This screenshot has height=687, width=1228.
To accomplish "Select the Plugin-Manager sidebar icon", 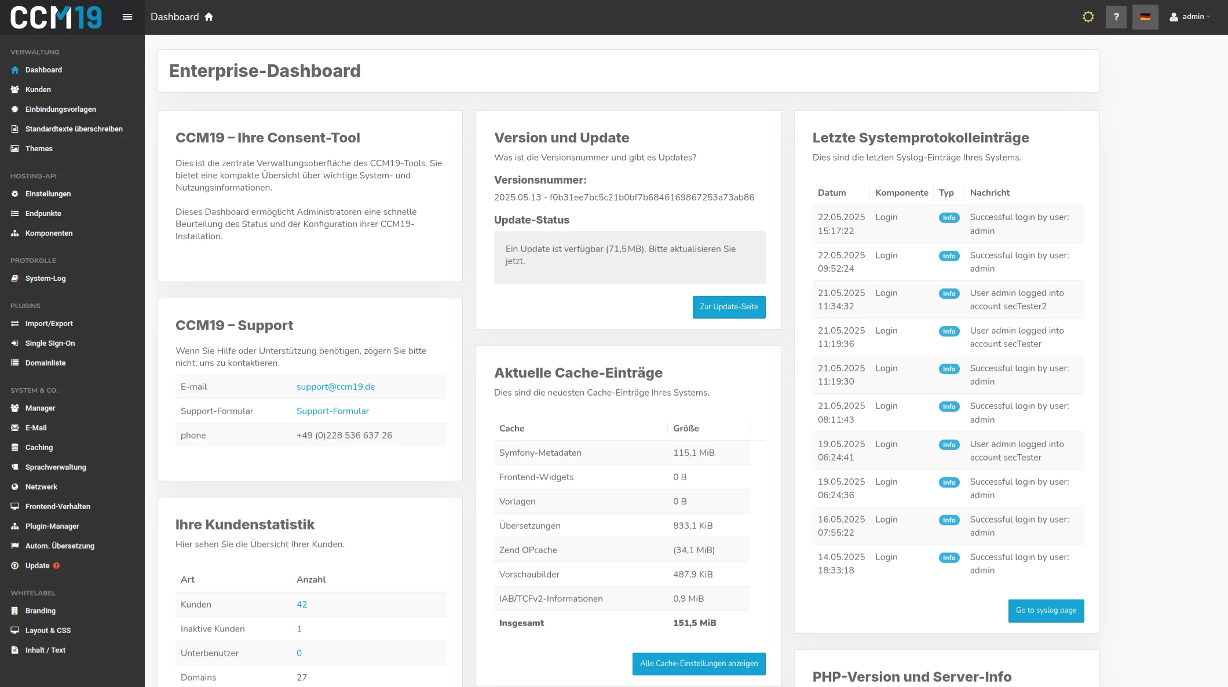I will pos(14,526).
